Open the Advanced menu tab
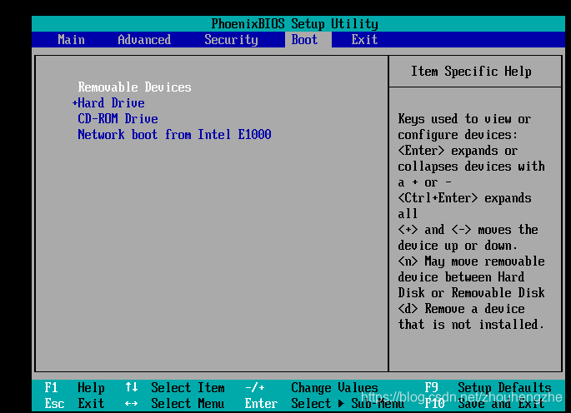The image size is (571, 413). tap(144, 40)
